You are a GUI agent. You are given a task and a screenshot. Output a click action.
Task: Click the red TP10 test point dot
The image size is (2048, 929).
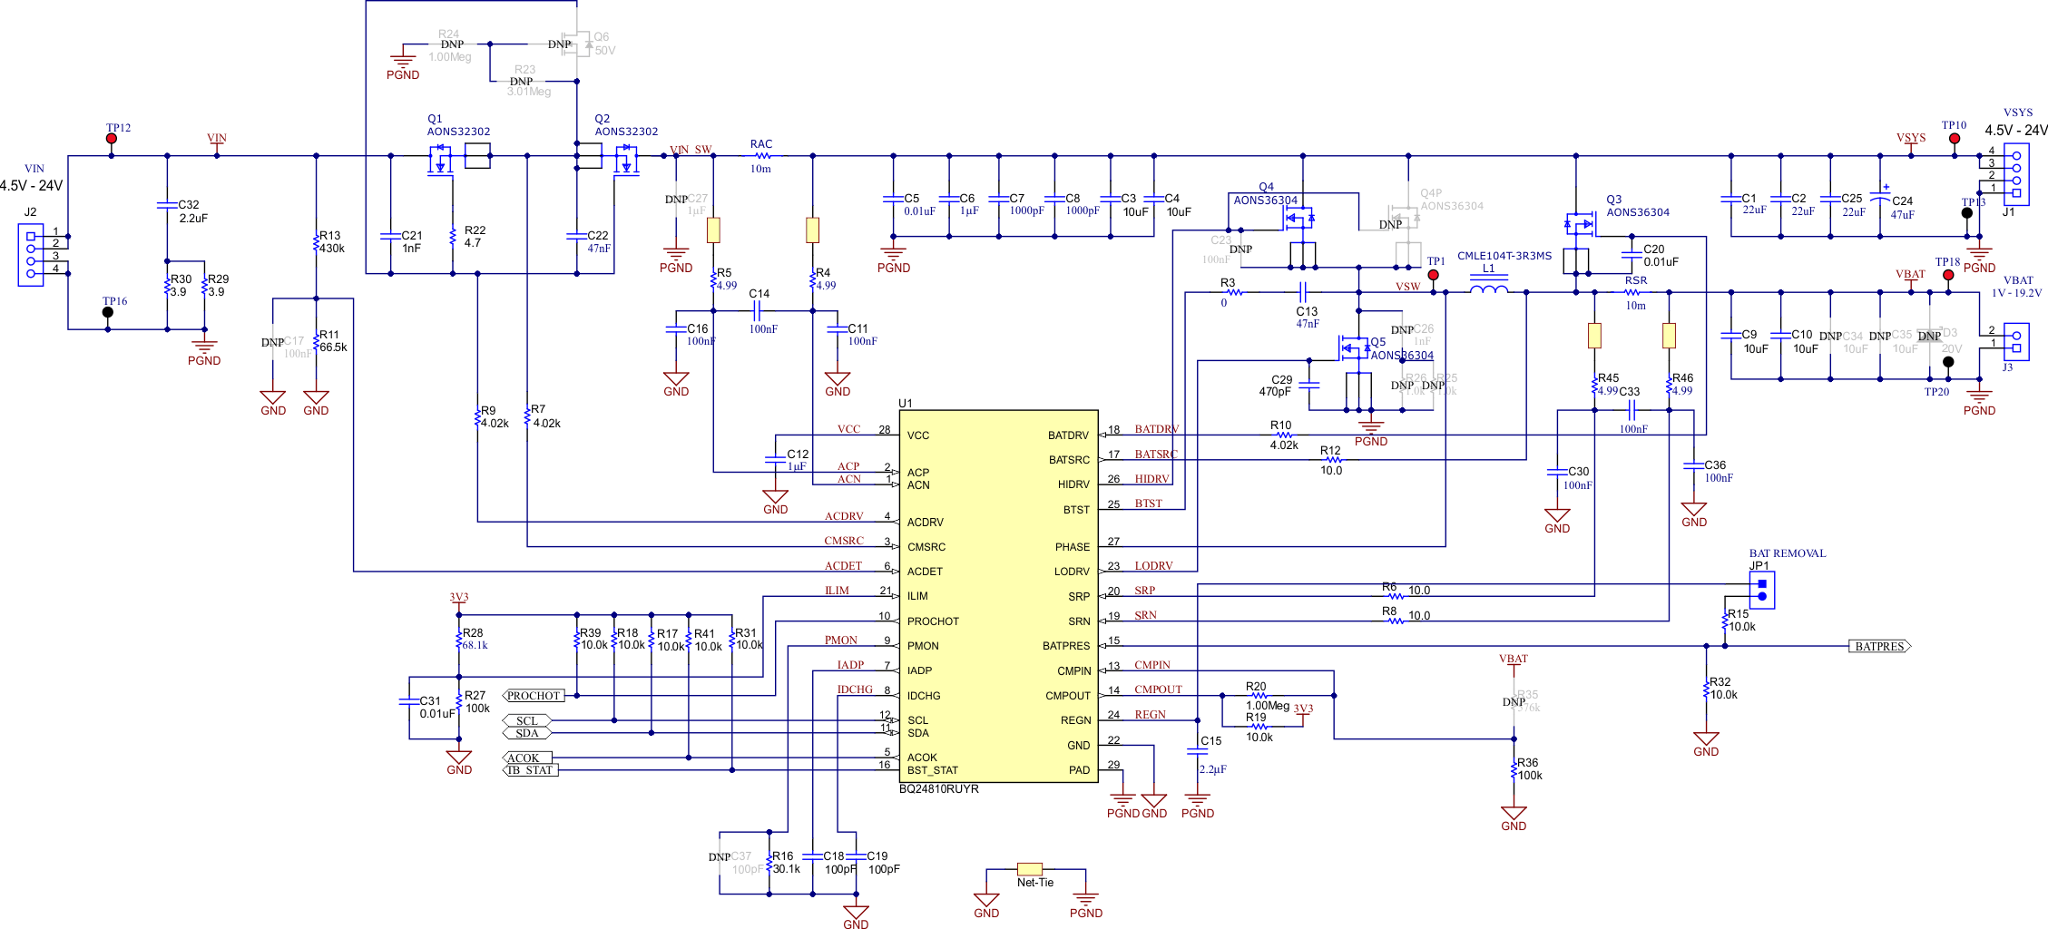(1955, 139)
